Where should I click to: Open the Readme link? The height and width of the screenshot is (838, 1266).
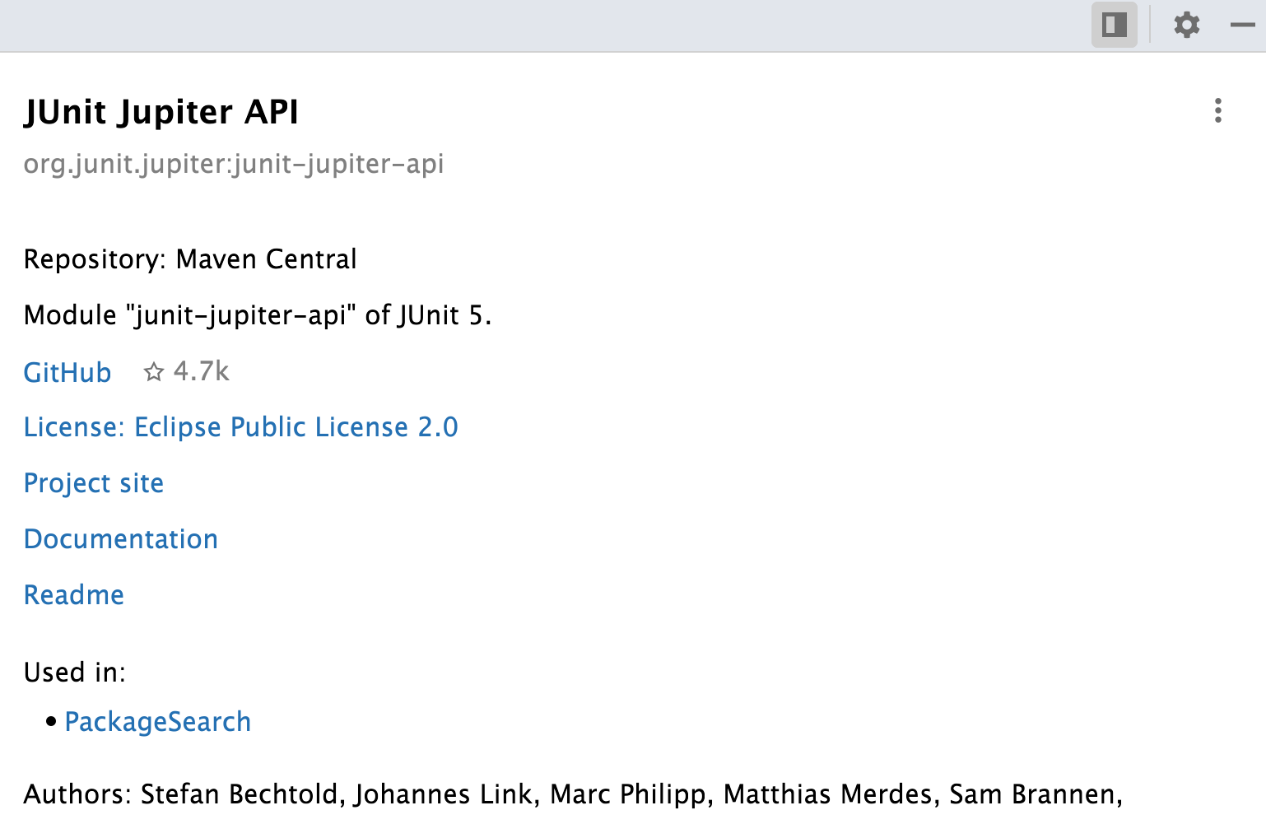74,595
